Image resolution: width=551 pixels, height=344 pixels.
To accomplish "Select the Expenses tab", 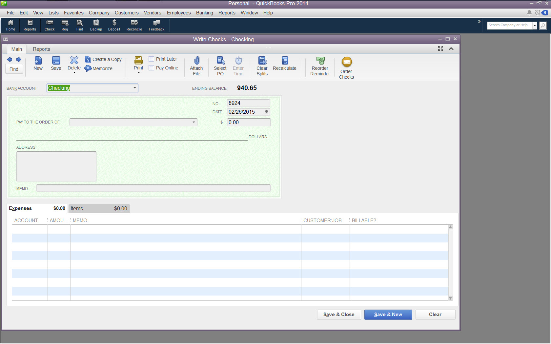I will (x=37, y=208).
